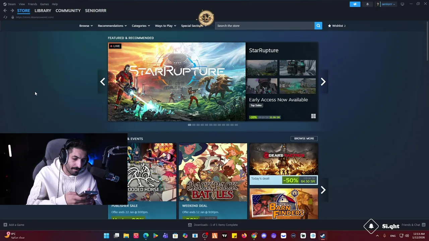
Task: Click in the Search the store field
Action: [x=265, y=26]
